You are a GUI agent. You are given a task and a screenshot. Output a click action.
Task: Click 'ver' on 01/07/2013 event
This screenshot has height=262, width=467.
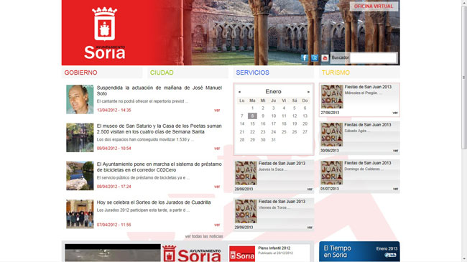[x=395, y=189]
